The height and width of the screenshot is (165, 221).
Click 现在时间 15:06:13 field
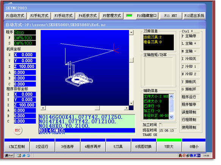click(168, 130)
